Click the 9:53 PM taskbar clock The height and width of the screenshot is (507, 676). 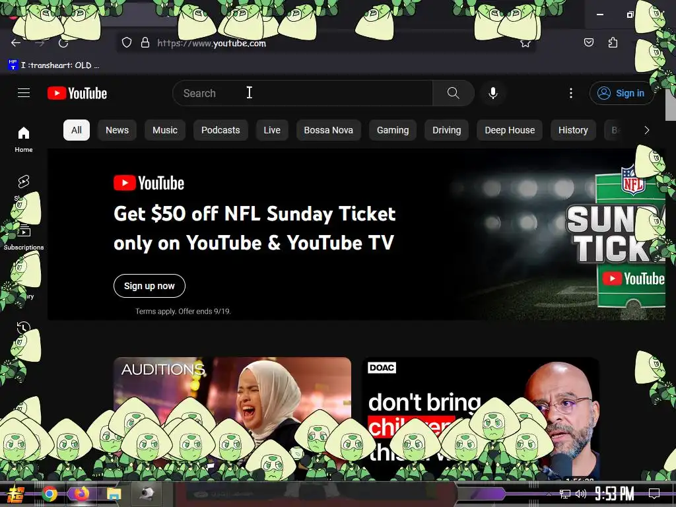click(614, 494)
